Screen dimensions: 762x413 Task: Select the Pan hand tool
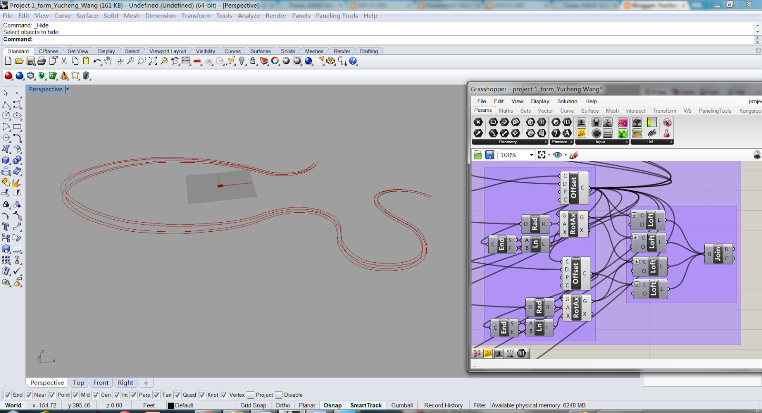[x=108, y=61]
